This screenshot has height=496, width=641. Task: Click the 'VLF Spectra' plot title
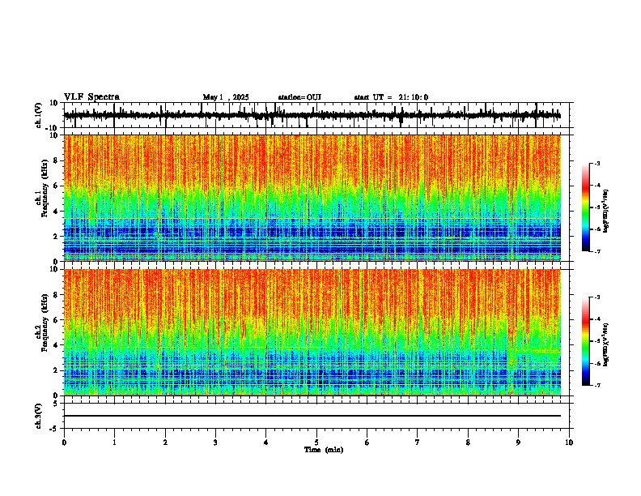coord(91,97)
